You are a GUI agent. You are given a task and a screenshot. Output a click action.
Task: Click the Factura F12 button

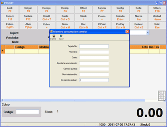[28, 18]
